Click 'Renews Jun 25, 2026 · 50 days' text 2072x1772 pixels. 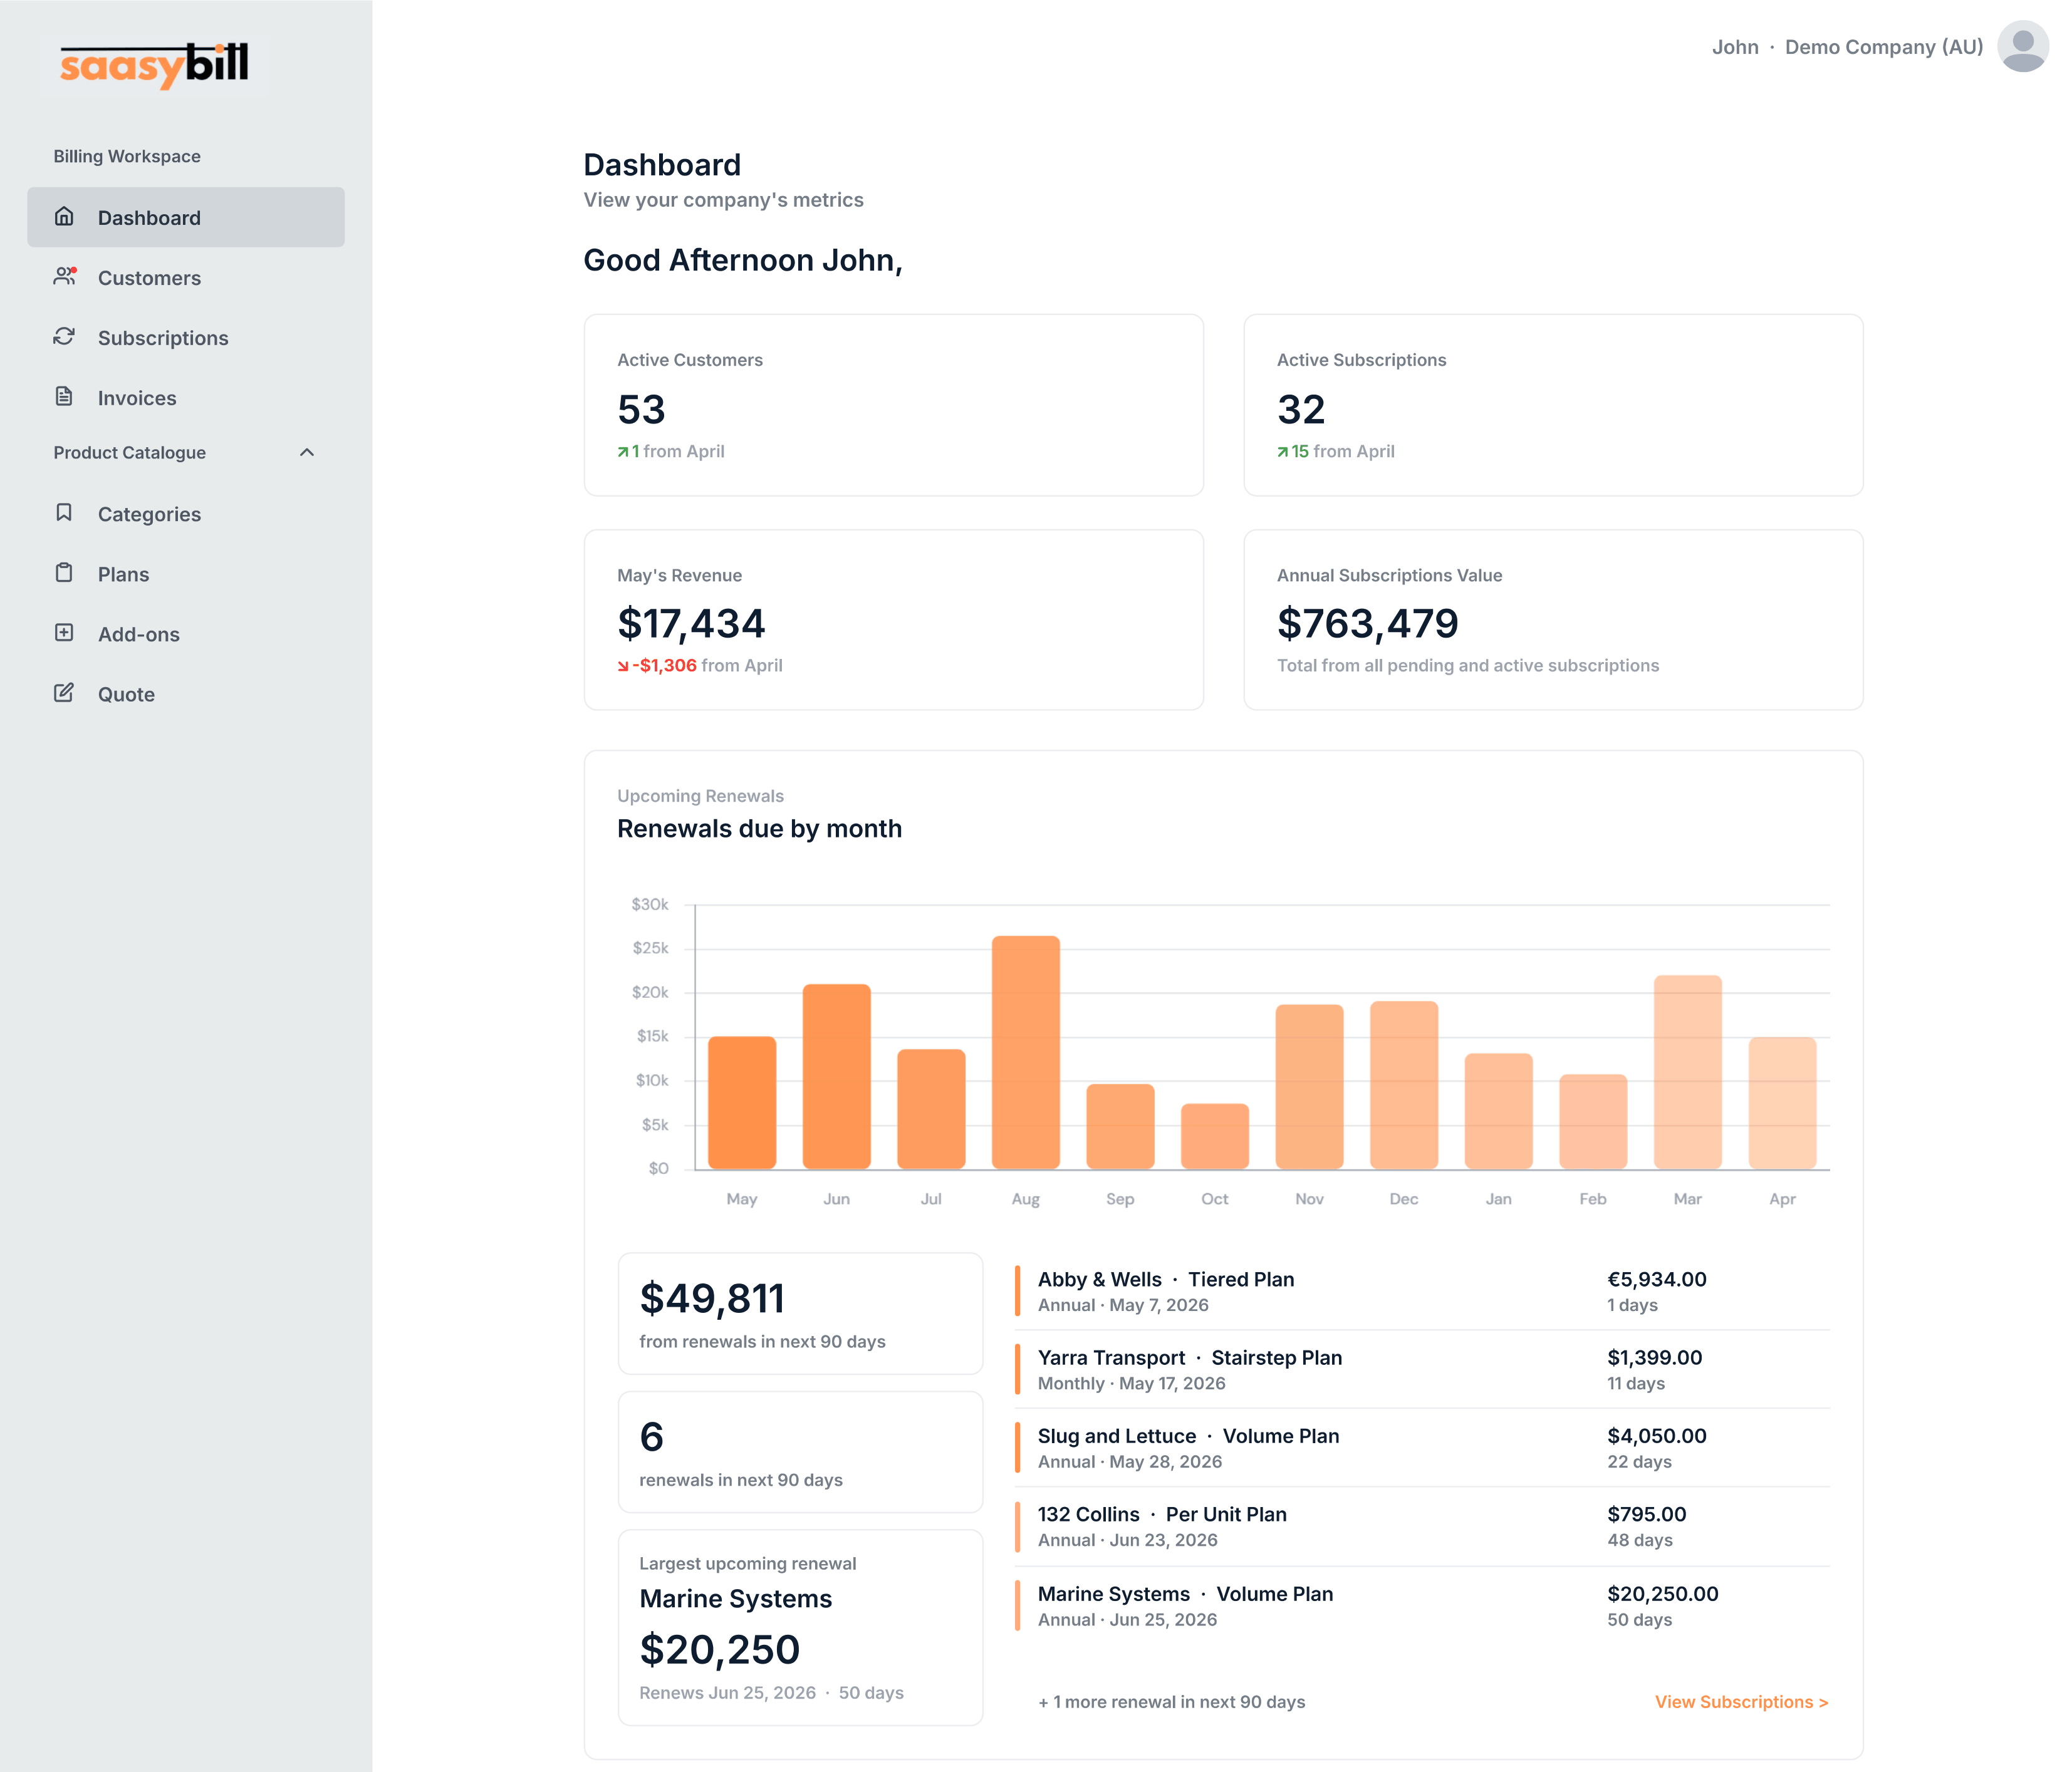(x=771, y=1693)
